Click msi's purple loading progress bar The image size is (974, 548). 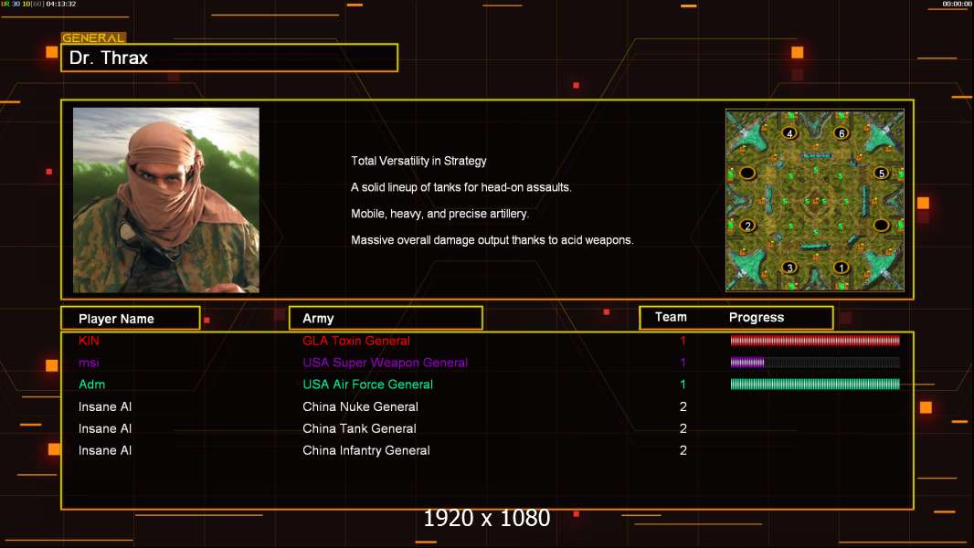coord(815,363)
